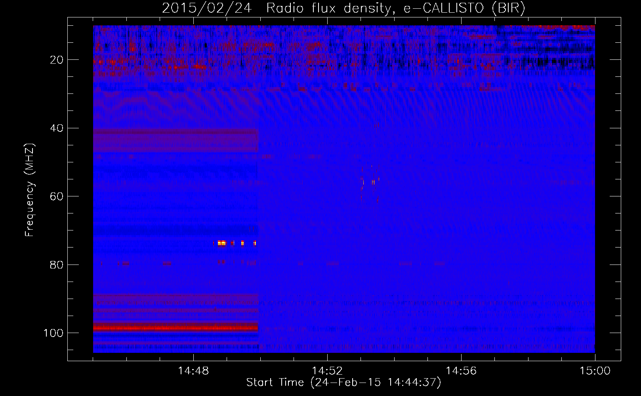Click the "20" frequency tick label
The width and height of the screenshot is (641, 396).
(x=57, y=60)
